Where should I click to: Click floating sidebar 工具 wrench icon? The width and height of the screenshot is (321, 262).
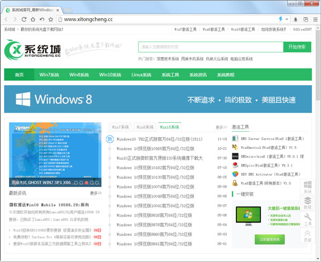(x=308, y=219)
